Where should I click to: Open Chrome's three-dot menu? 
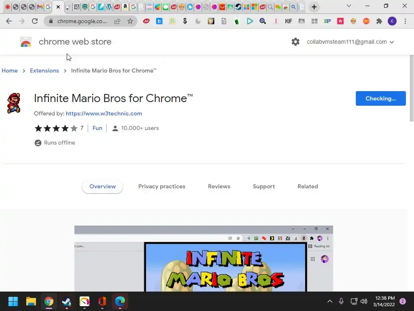click(x=405, y=21)
